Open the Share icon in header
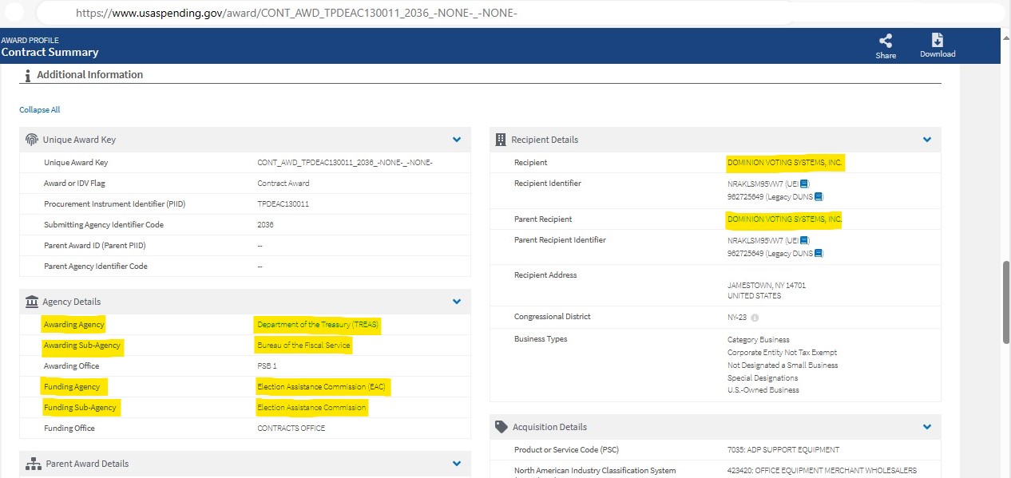This screenshot has width=1011, height=478. tap(886, 41)
